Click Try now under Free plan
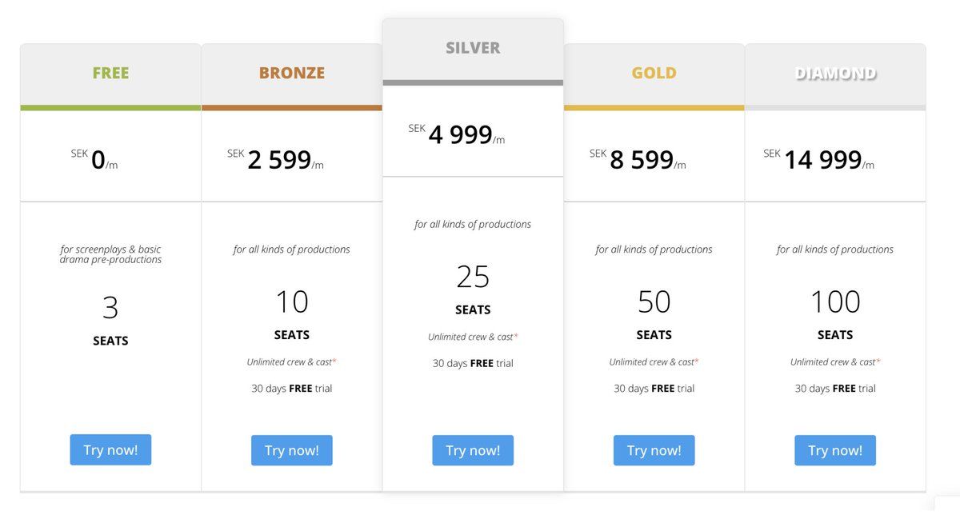The height and width of the screenshot is (515, 960). [110, 450]
